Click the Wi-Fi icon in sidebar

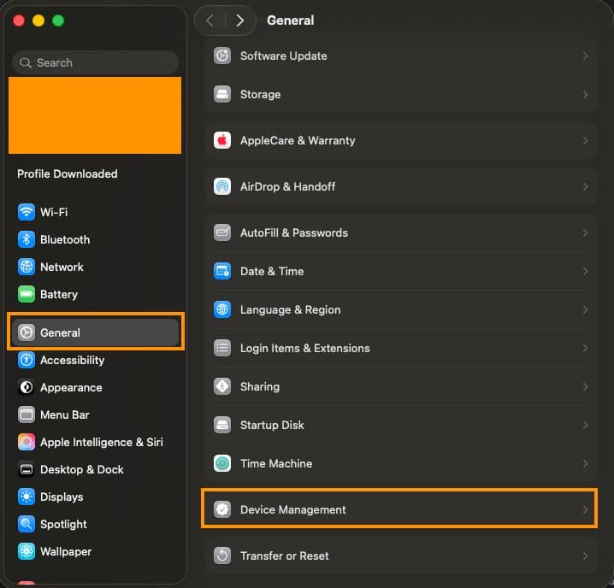click(x=27, y=212)
